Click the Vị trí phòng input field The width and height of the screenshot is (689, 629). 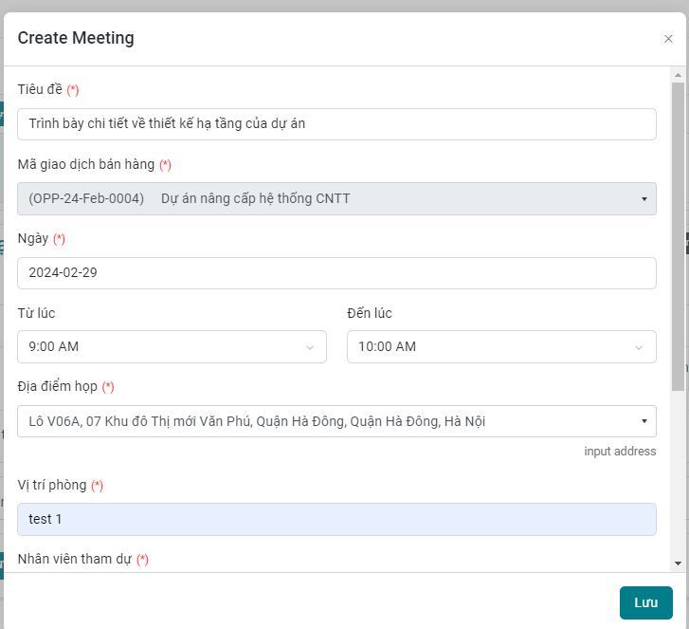[336, 519]
